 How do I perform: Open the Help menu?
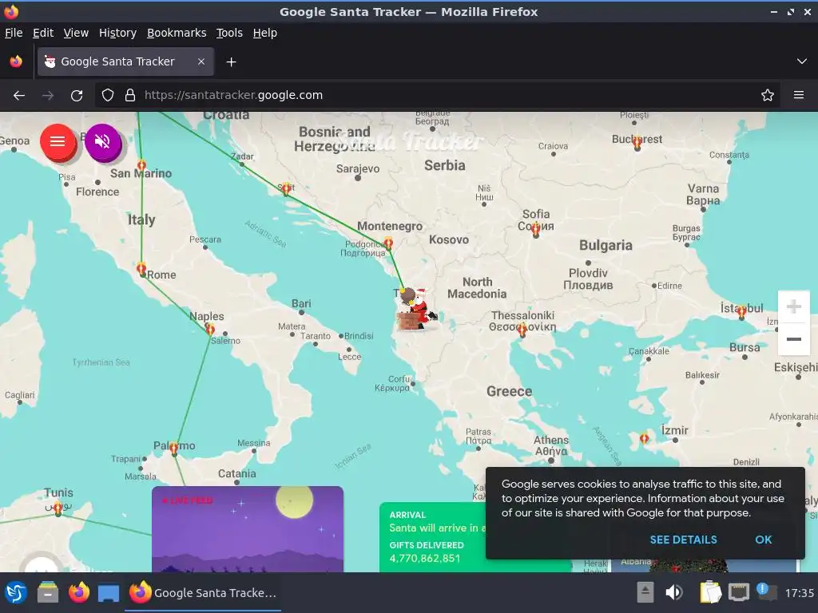[265, 33]
